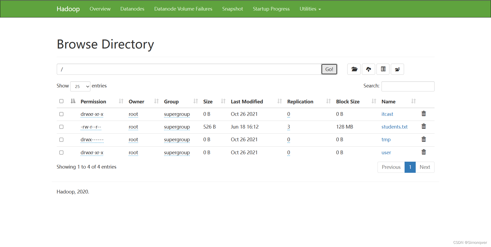The height and width of the screenshot is (247, 491).
Task: View Startup Progress page
Action: click(x=271, y=9)
